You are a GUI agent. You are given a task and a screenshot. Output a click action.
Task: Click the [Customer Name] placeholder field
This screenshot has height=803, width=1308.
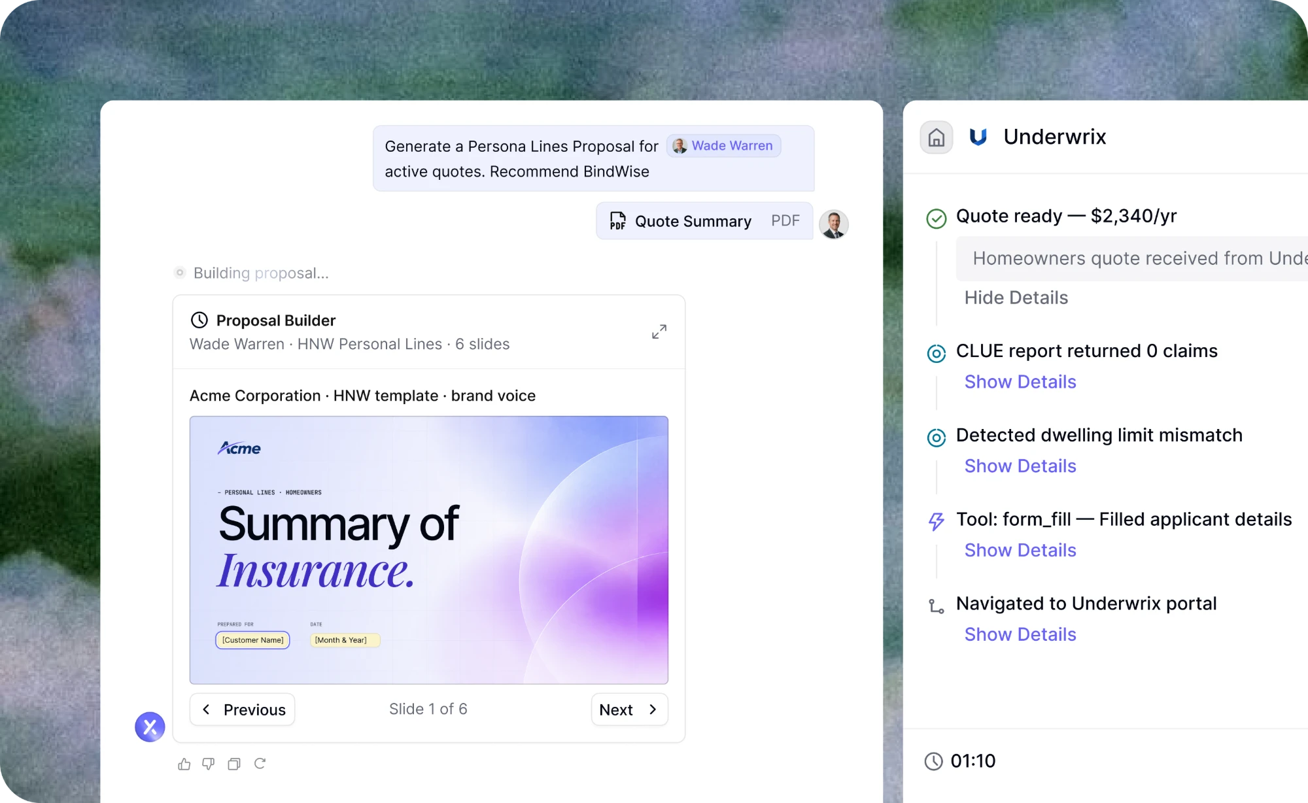pos(252,640)
